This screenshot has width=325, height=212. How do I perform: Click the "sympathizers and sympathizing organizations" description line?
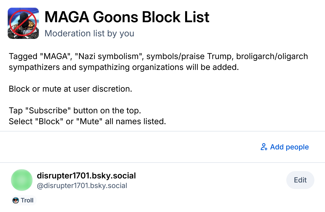pos(124,67)
